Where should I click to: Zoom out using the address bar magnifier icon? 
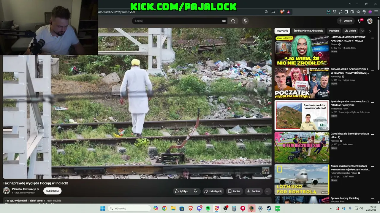pos(266,12)
